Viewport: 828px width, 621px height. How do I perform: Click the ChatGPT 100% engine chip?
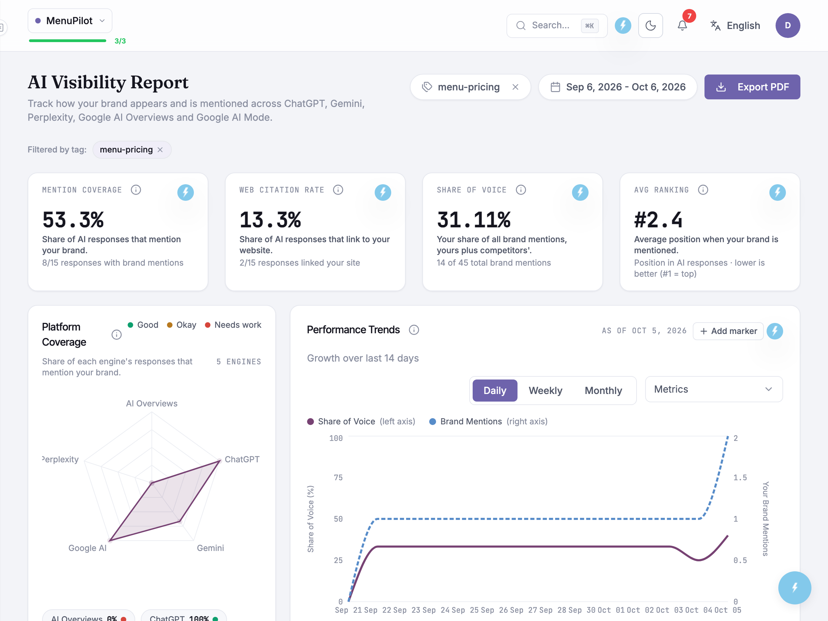coord(184,616)
